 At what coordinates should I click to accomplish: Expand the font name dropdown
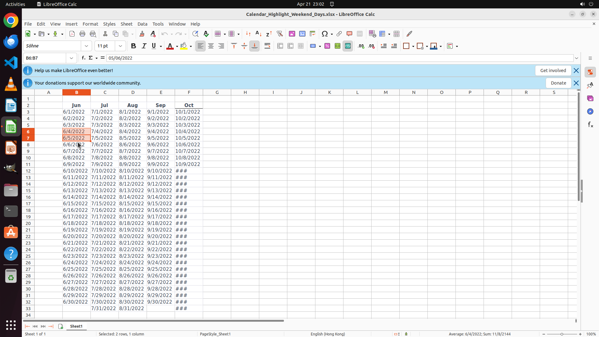(x=86, y=46)
